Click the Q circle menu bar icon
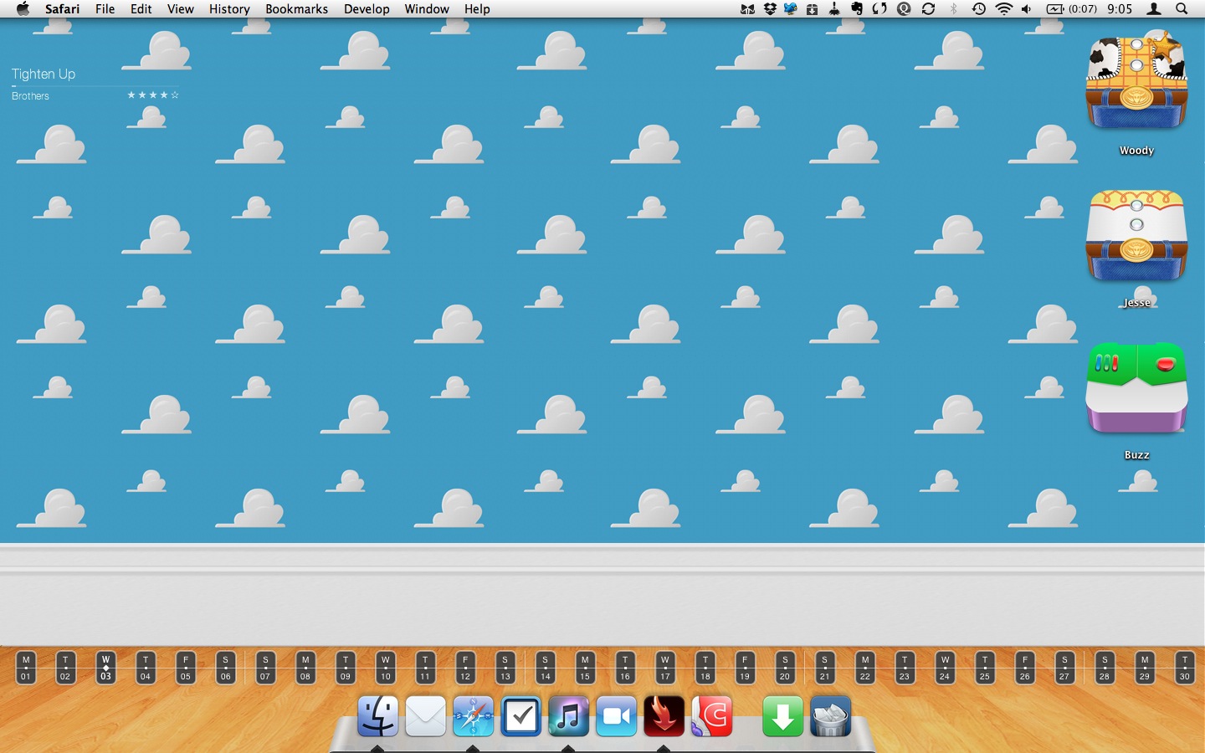The height and width of the screenshot is (753, 1205). (904, 9)
